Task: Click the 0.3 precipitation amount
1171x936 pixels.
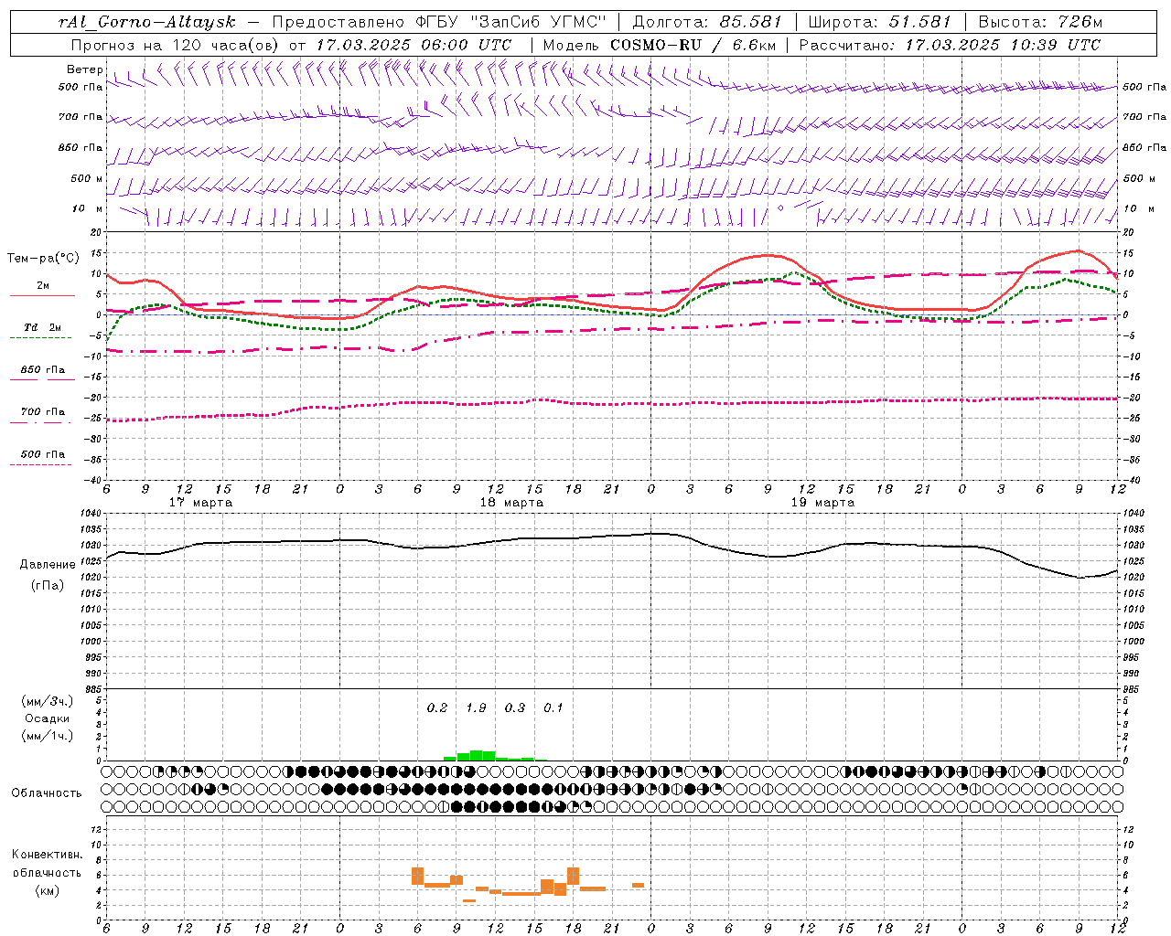Action: [515, 708]
